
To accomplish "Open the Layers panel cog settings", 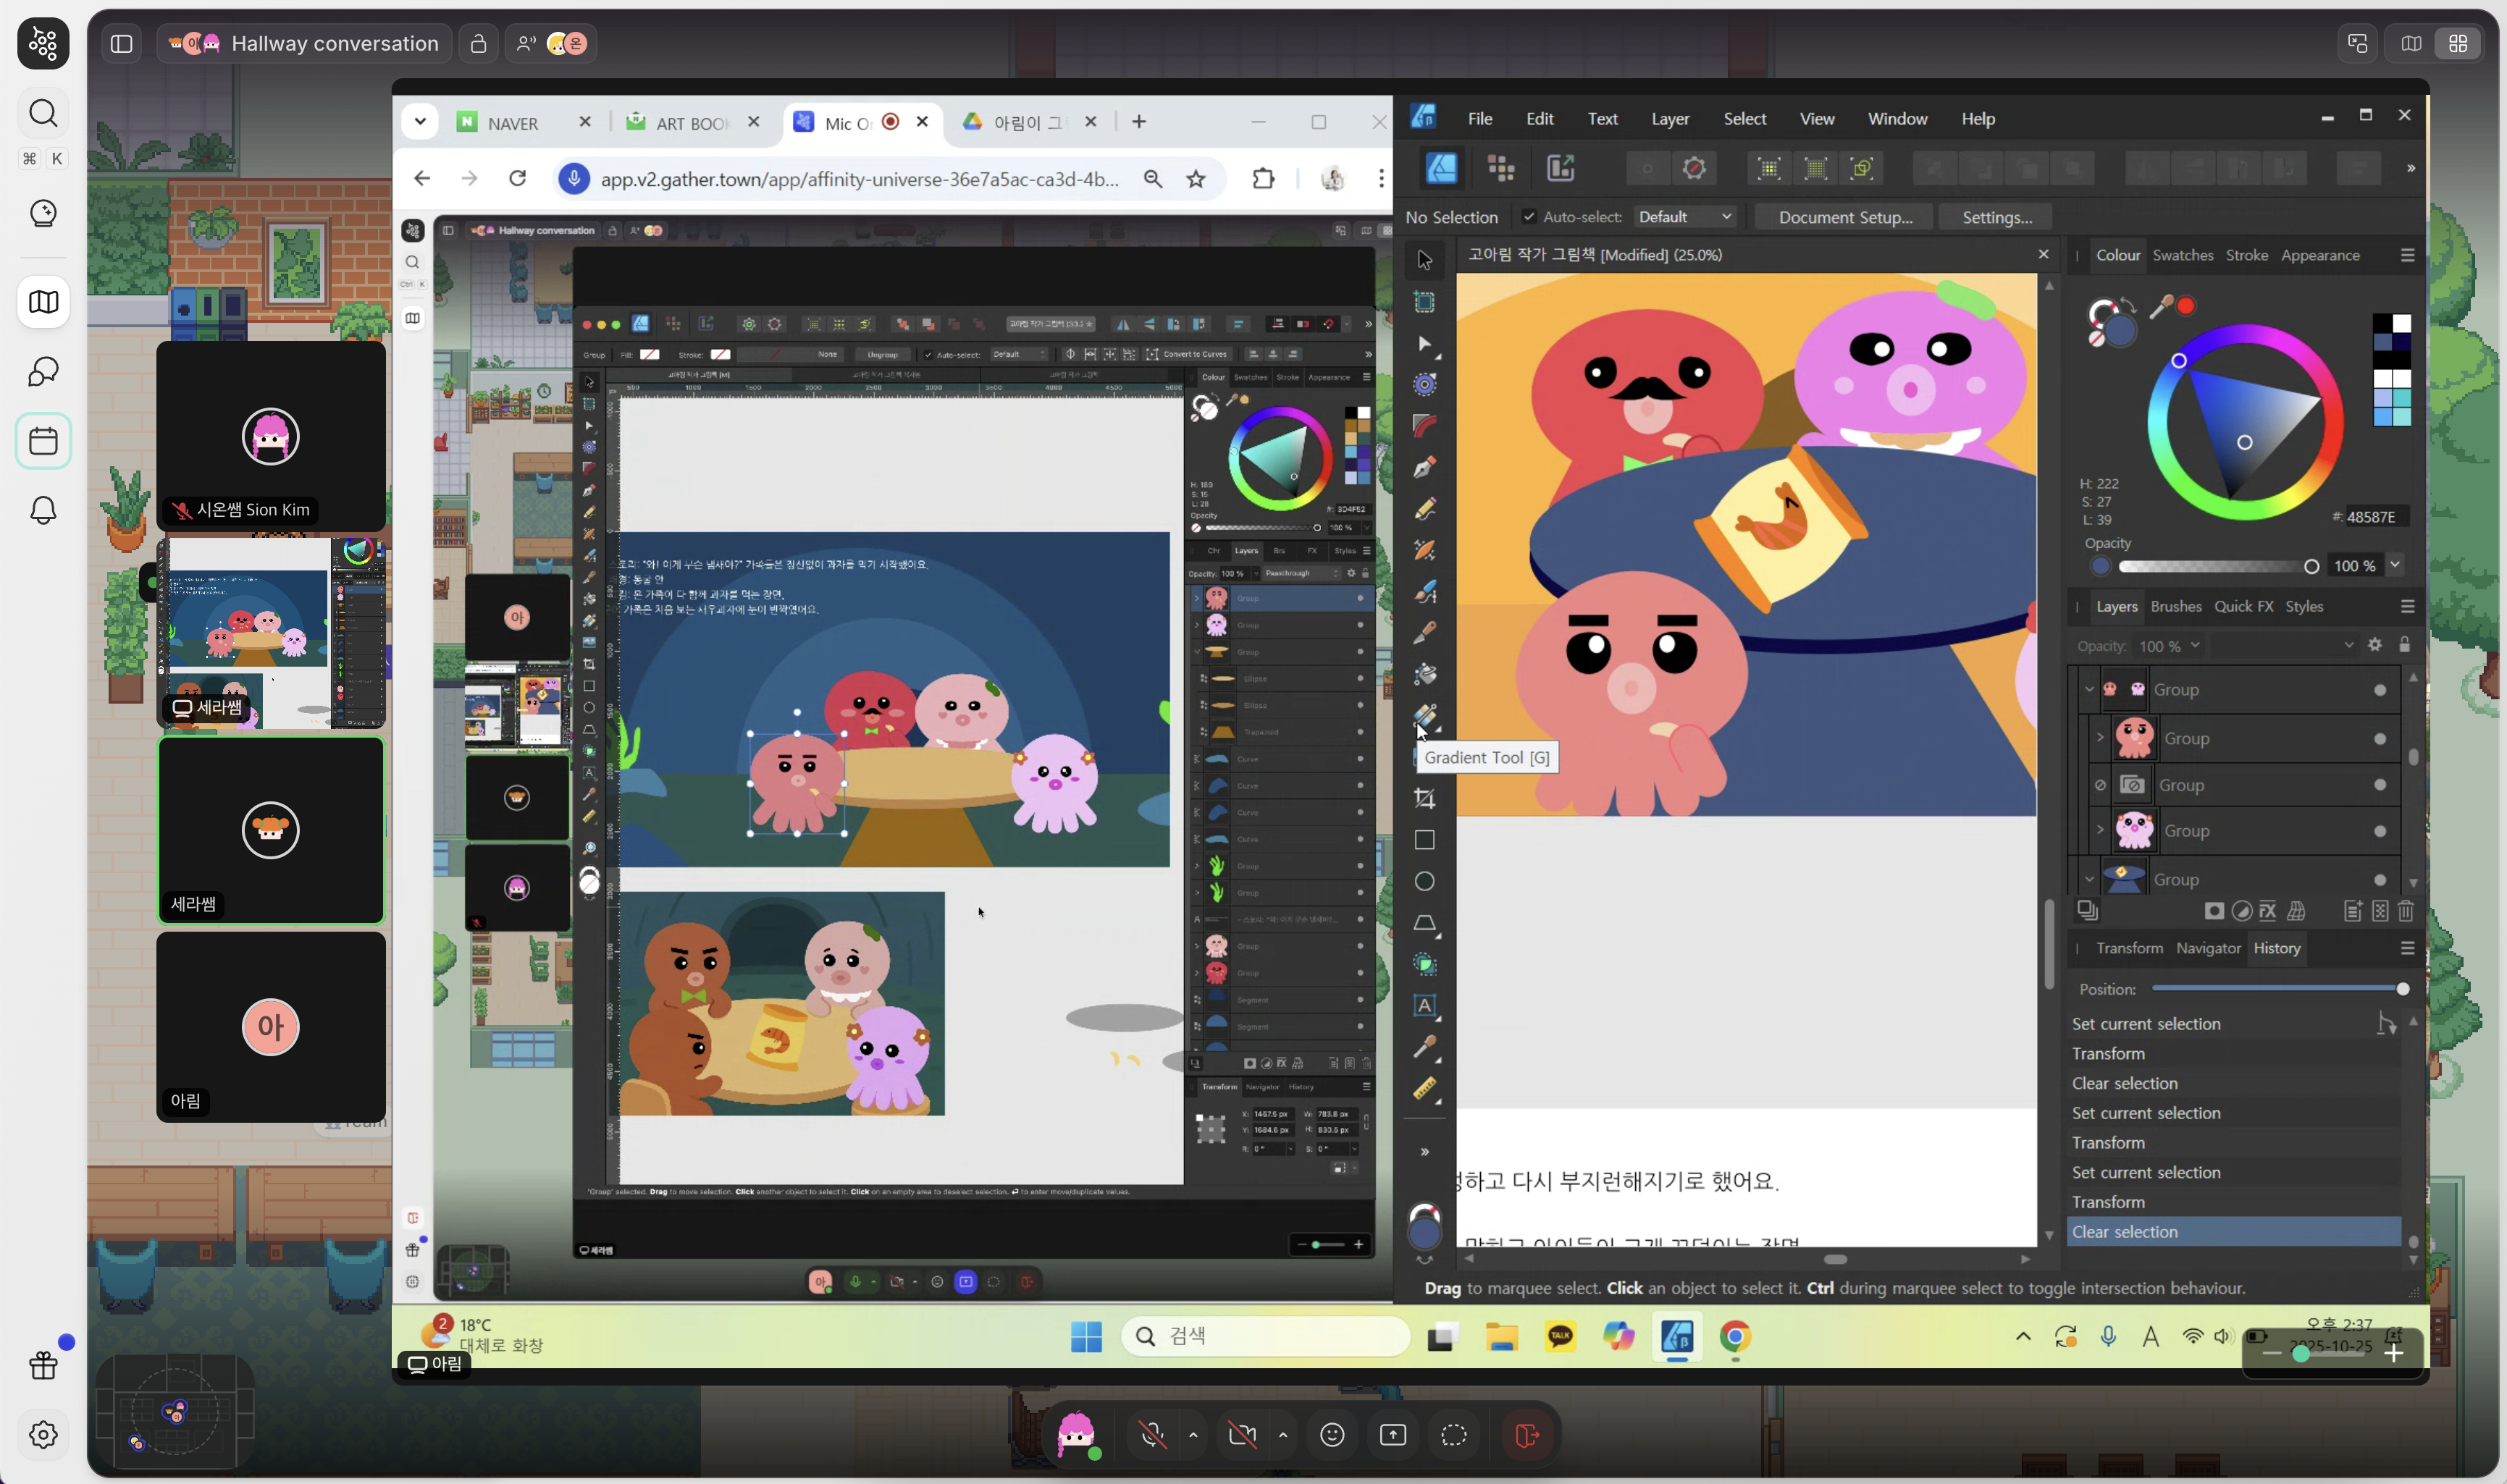I will (2375, 645).
